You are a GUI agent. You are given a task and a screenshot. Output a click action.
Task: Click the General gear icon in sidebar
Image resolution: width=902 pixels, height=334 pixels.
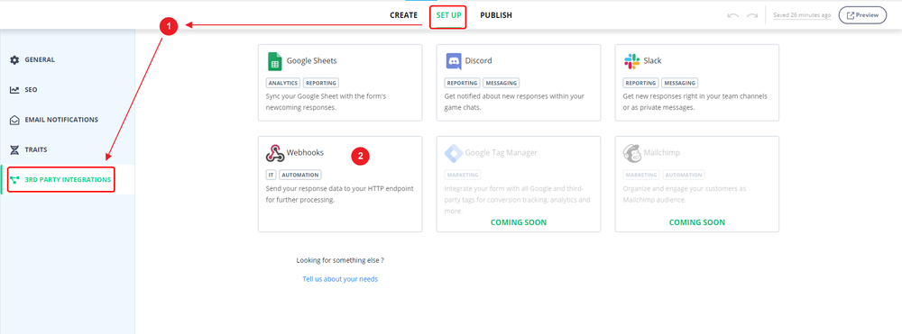tap(14, 59)
